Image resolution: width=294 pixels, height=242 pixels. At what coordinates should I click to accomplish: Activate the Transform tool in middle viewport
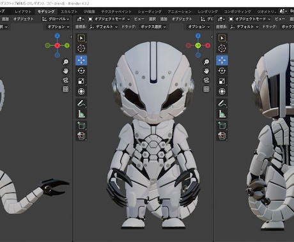pos(81,92)
